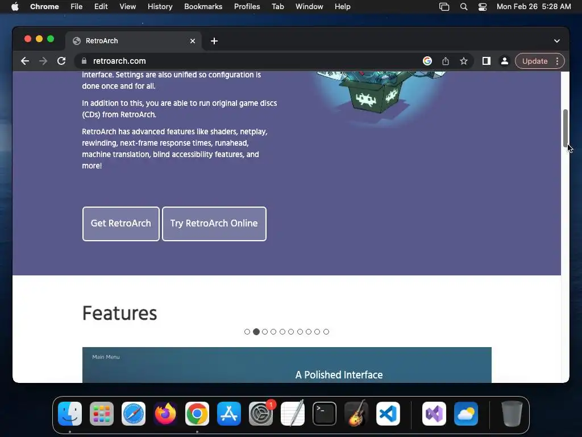Screen dimensions: 582x437
Task: Launch Terminal from the Dock
Action: point(325,414)
